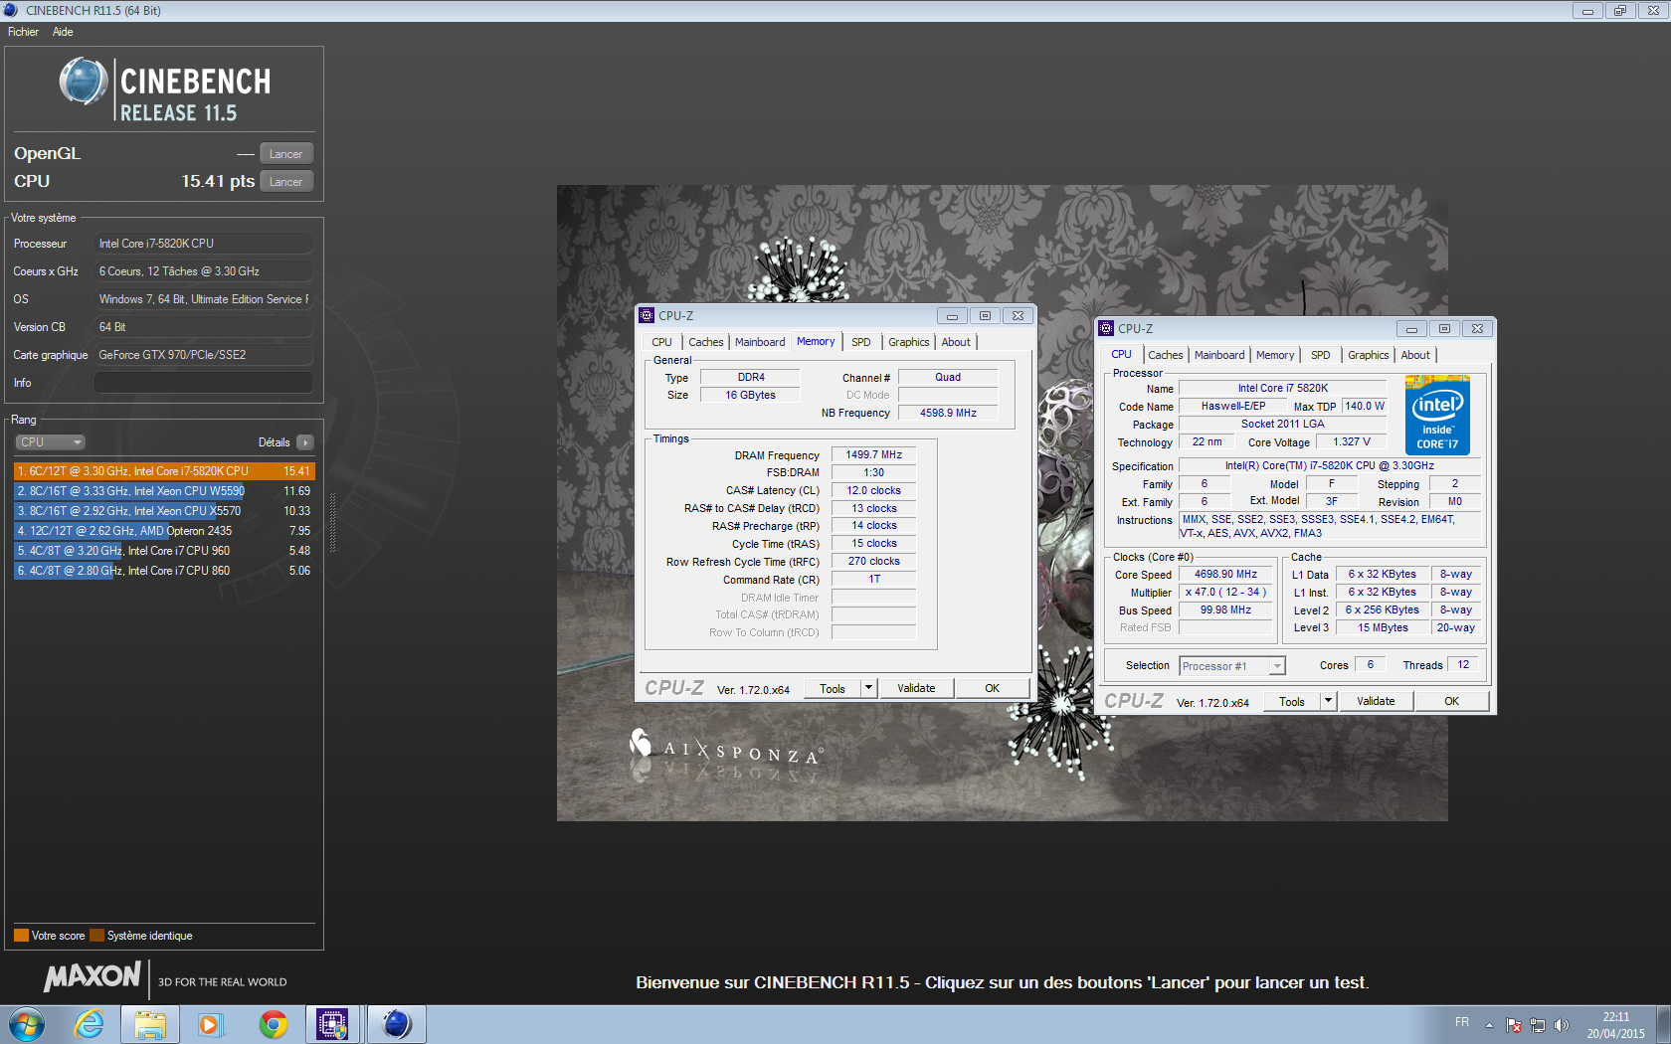1671x1044 pixels.
Task: Select ranking row 4 AMD Opteron 2435
Action: pyautogui.click(x=164, y=531)
